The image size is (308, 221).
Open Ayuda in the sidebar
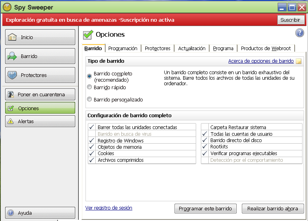[x=40, y=213]
